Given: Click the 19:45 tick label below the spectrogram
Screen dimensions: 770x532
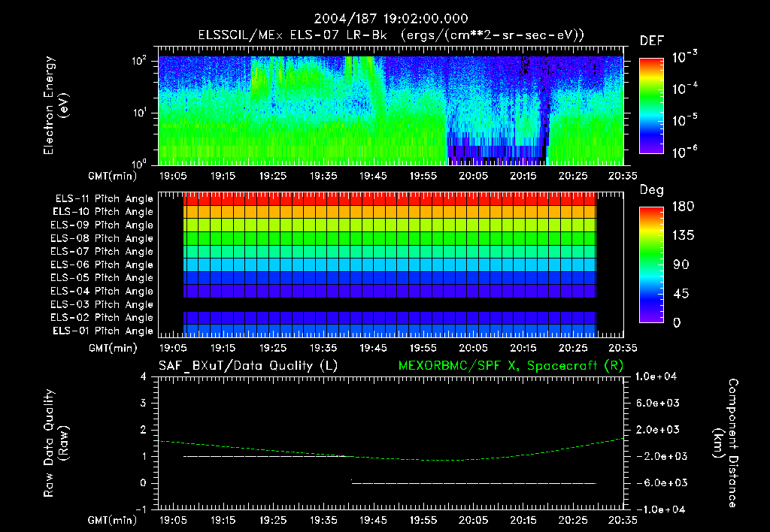Looking at the screenshot, I should 373,176.
